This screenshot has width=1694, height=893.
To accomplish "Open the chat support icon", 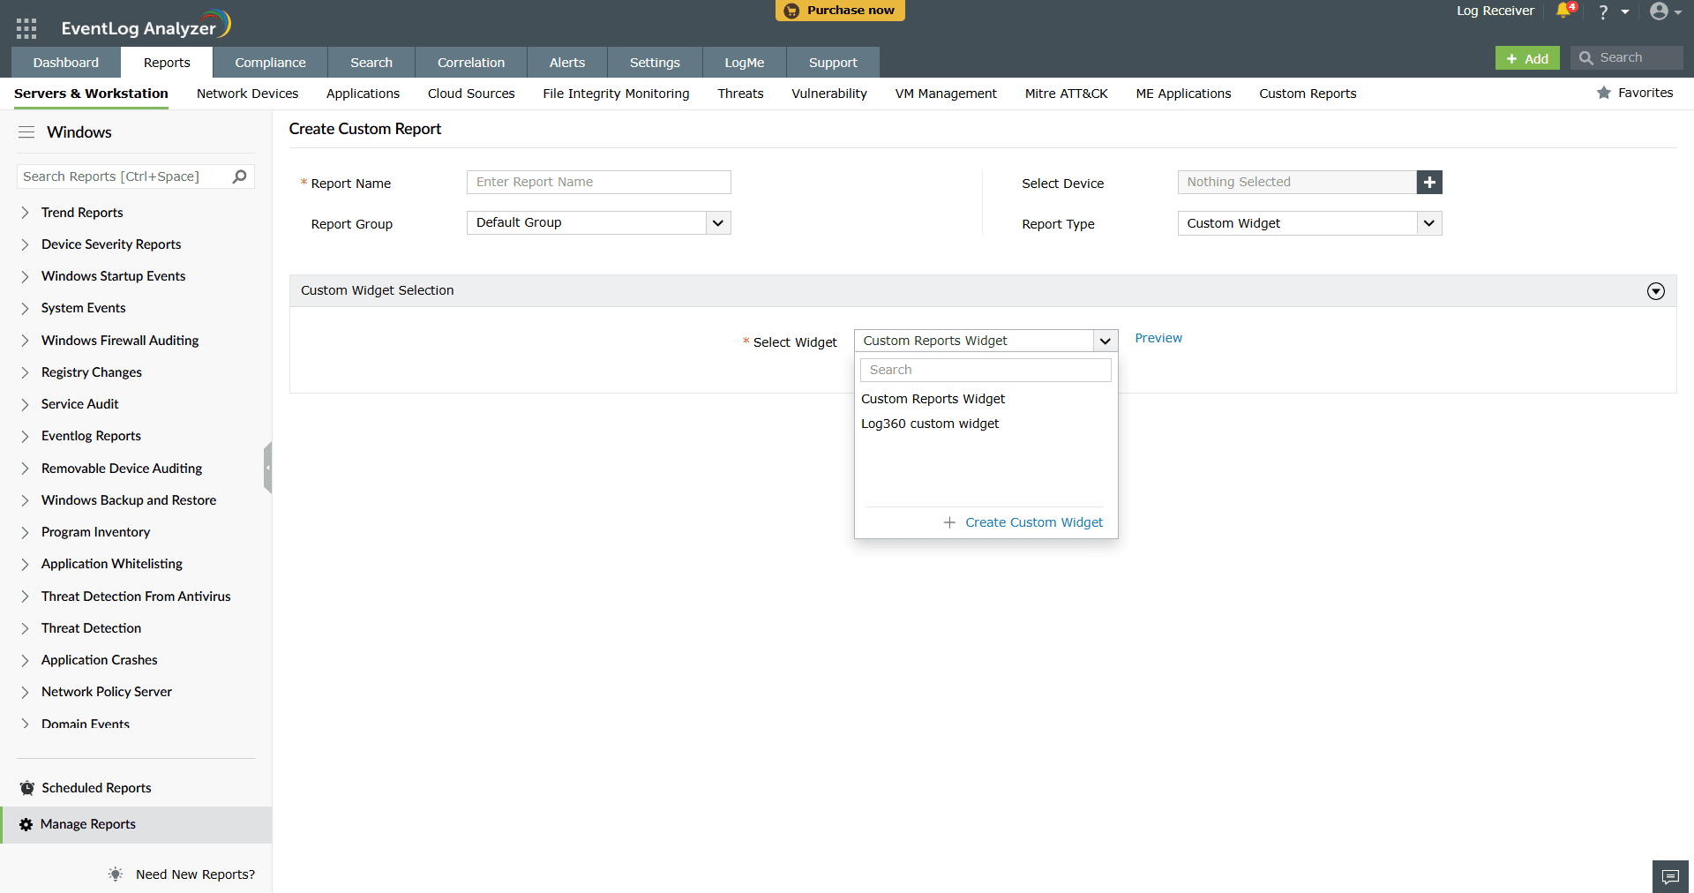I will click(x=1670, y=876).
